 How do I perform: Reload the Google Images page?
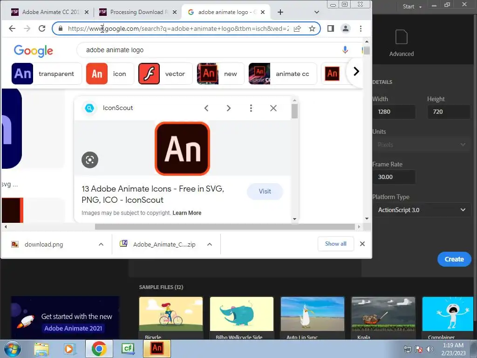tap(42, 28)
